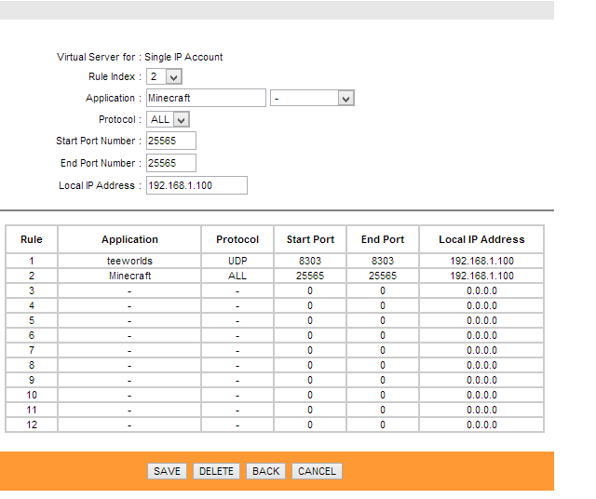596x499 pixels.
Task: Click the 8303 Start Port cell
Action: tap(310, 261)
